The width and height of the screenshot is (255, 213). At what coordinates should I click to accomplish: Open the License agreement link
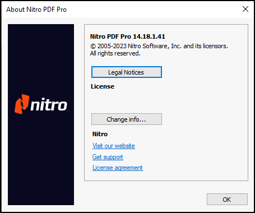118,168
